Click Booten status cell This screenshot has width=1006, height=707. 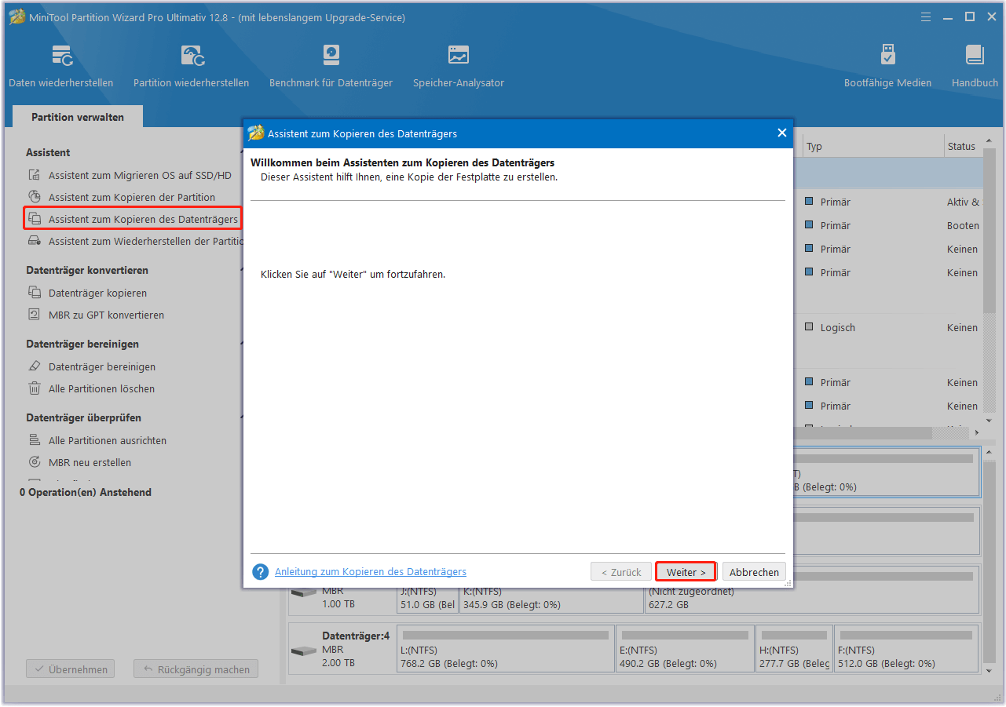(963, 225)
